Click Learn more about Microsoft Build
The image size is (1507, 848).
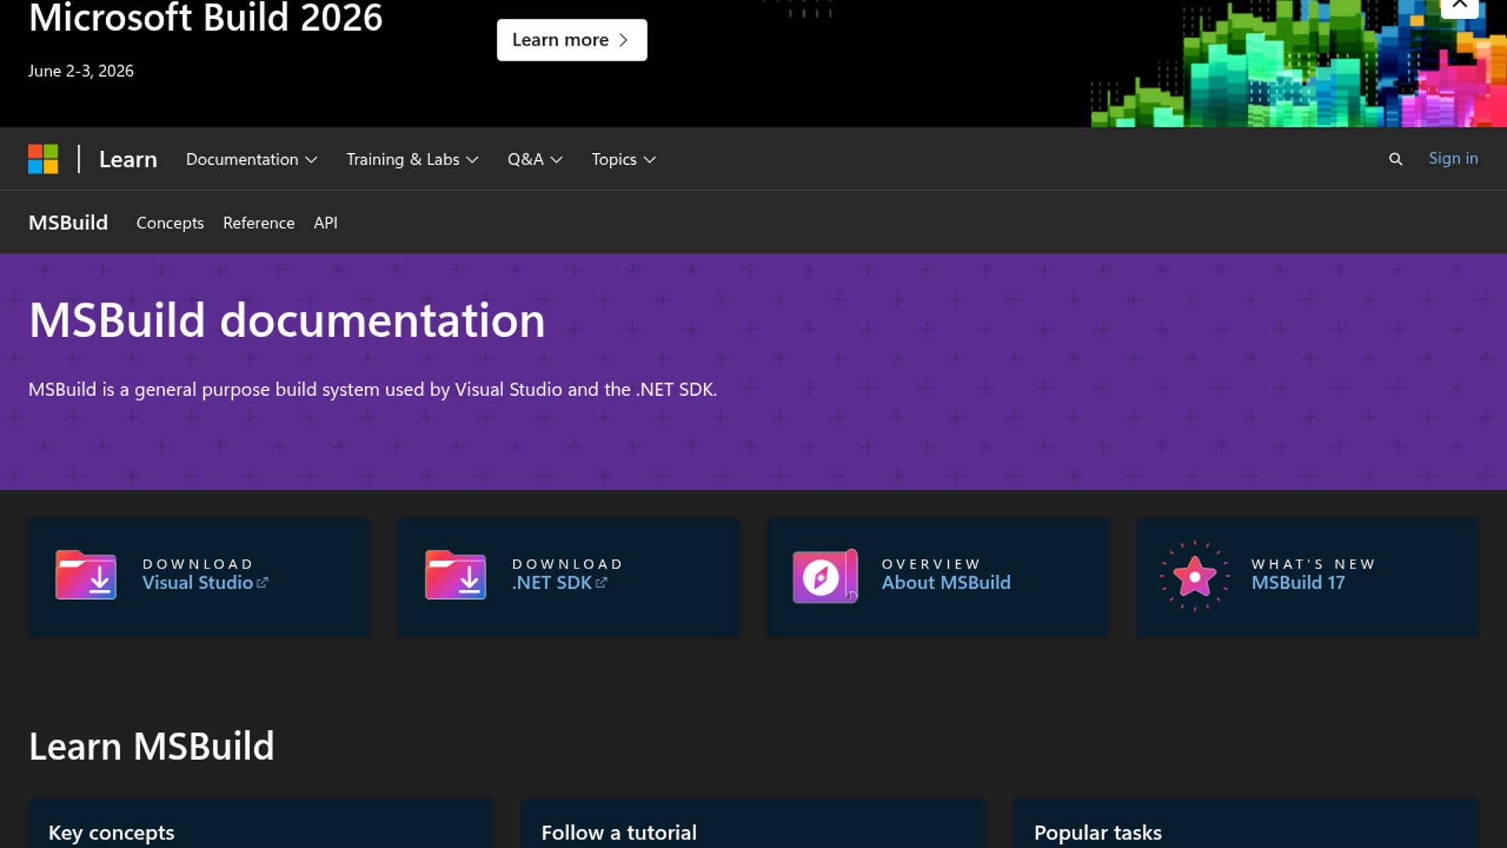tap(571, 40)
